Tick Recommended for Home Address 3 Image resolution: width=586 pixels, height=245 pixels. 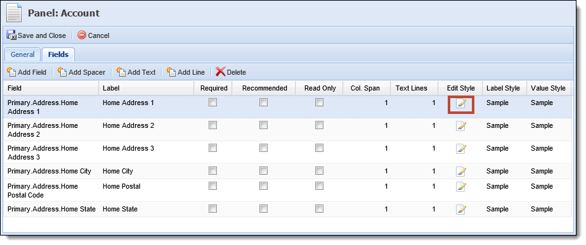click(x=263, y=148)
